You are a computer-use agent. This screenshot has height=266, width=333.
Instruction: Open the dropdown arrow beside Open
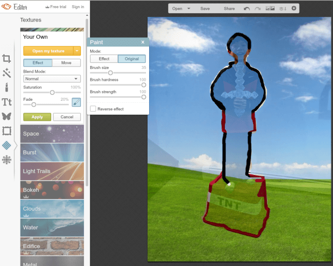[189, 9]
